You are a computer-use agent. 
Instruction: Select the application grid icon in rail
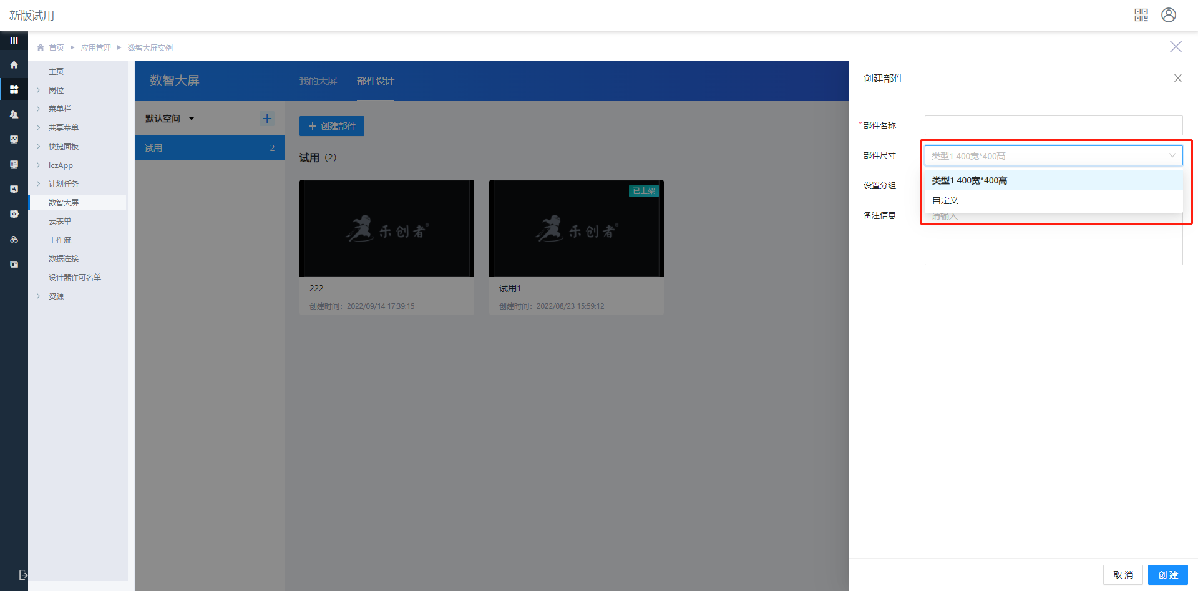[14, 89]
